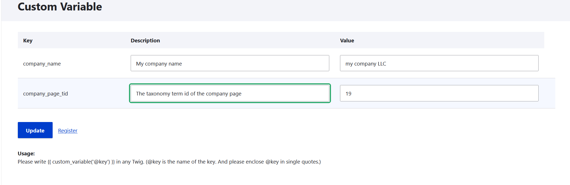Viewport: 570px width, 185px height.
Task: Select the value field containing 19
Action: click(x=439, y=93)
